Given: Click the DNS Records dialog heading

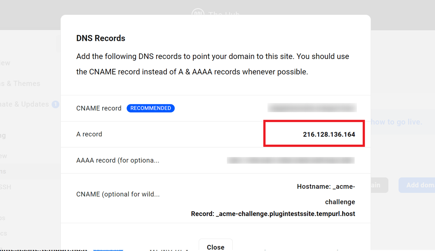Looking at the screenshot, I should (101, 38).
